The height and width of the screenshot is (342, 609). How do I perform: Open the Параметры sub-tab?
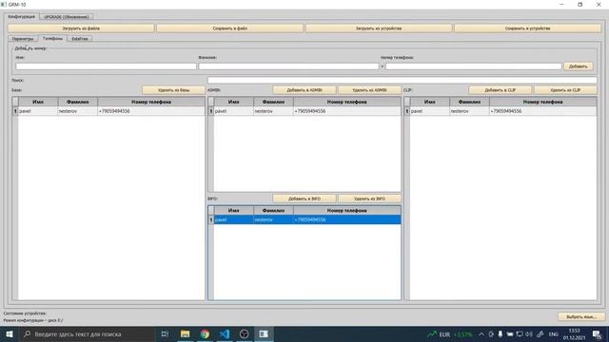(23, 39)
